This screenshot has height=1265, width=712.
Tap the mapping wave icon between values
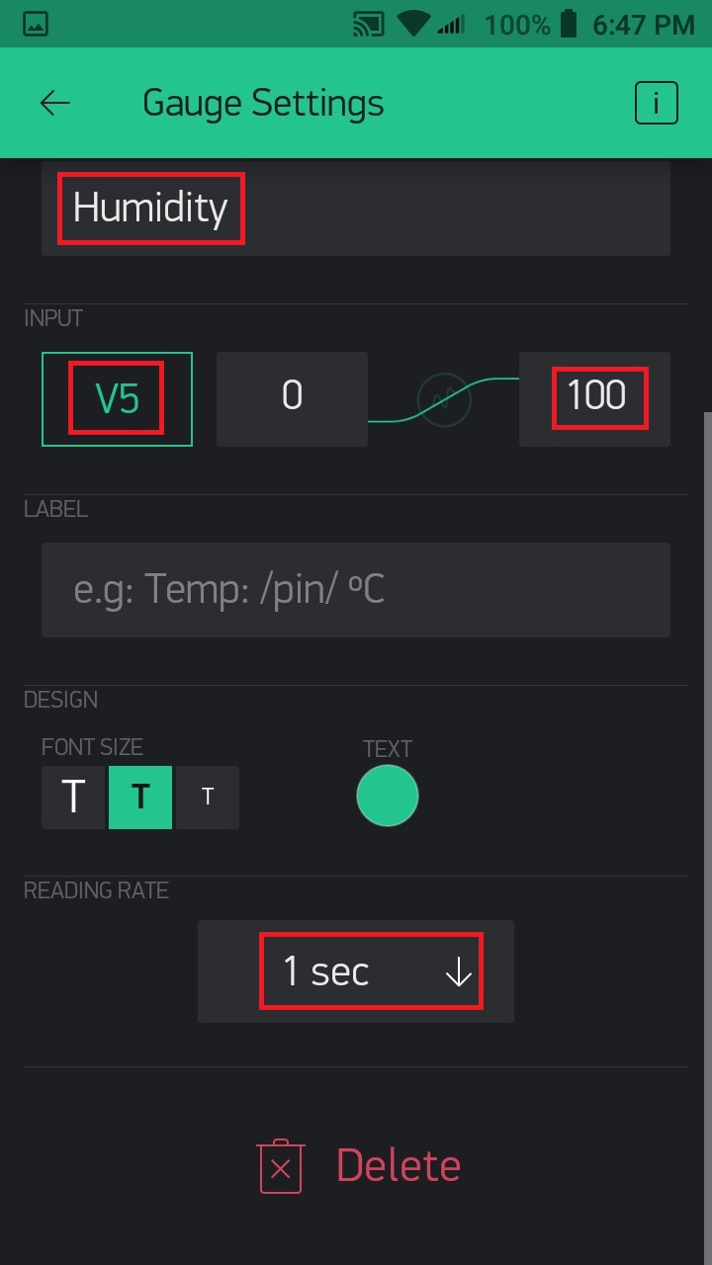(444, 398)
